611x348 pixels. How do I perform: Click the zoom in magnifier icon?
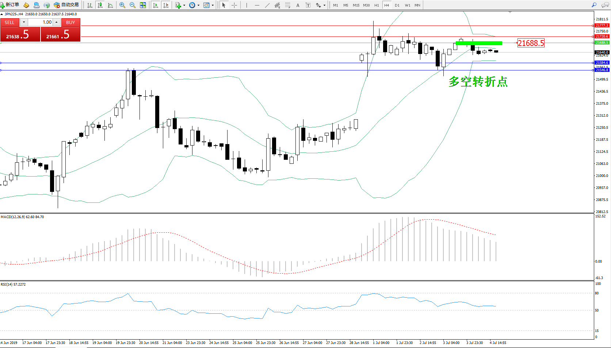122,5
